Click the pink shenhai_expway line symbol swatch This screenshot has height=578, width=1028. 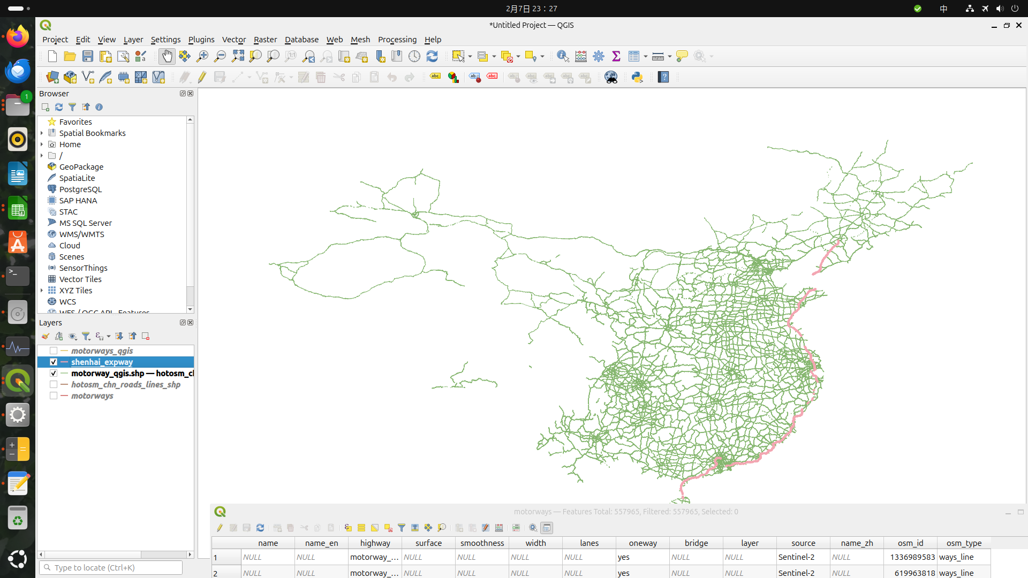(64, 362)
